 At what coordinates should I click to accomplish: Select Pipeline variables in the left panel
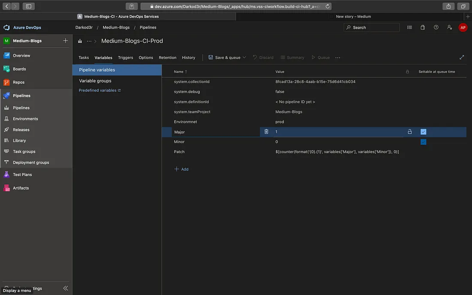117,70
